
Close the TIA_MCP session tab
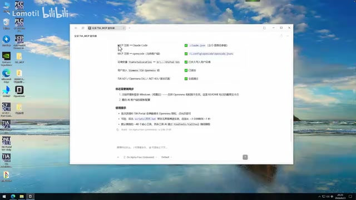pos(123,28)
